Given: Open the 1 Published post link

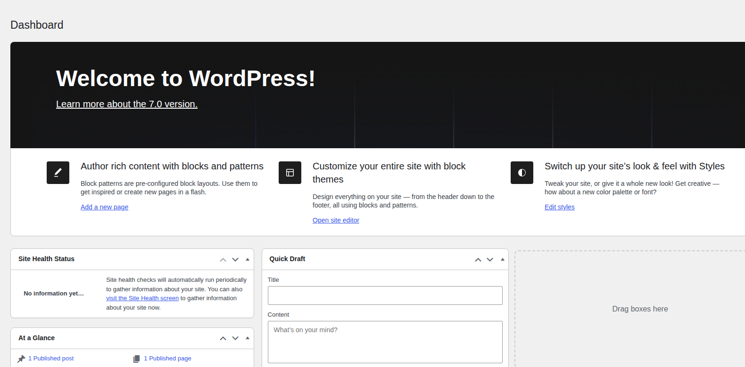Looking at the screenshot, I should pyautogui.click(x=51, y=359).
